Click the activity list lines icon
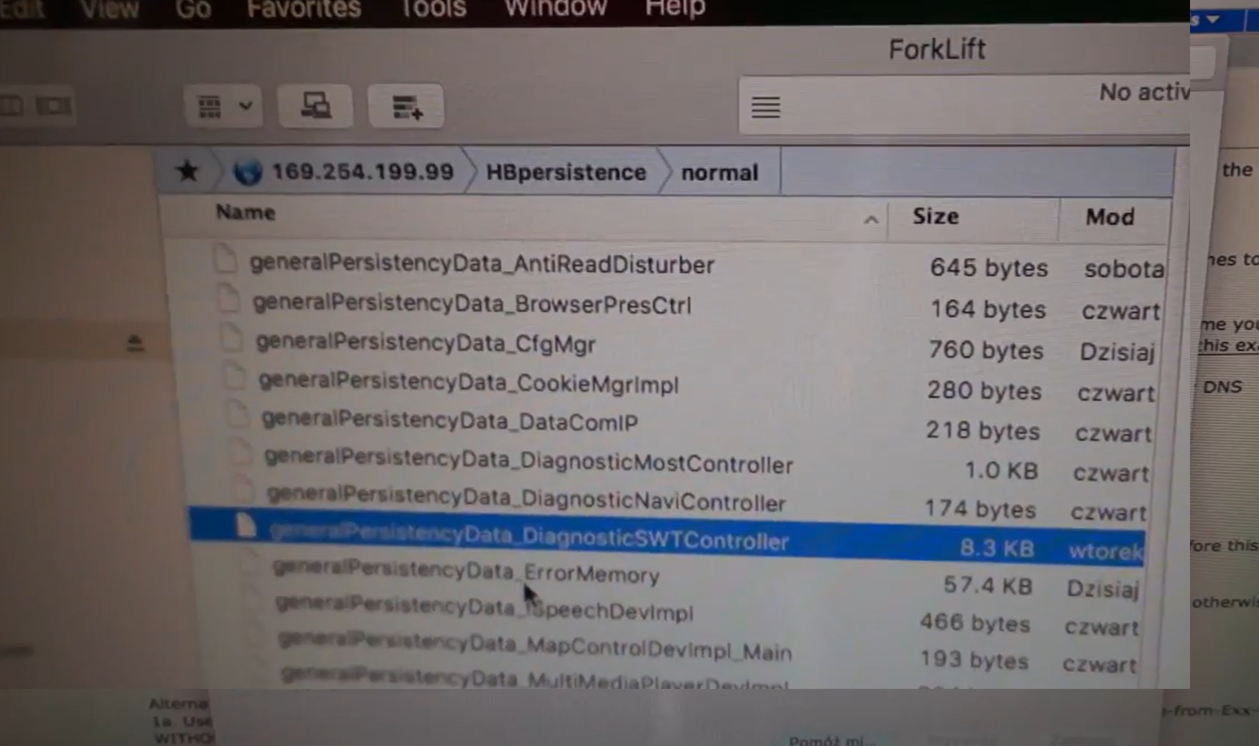1259x746 pixels. pos(765,107)
